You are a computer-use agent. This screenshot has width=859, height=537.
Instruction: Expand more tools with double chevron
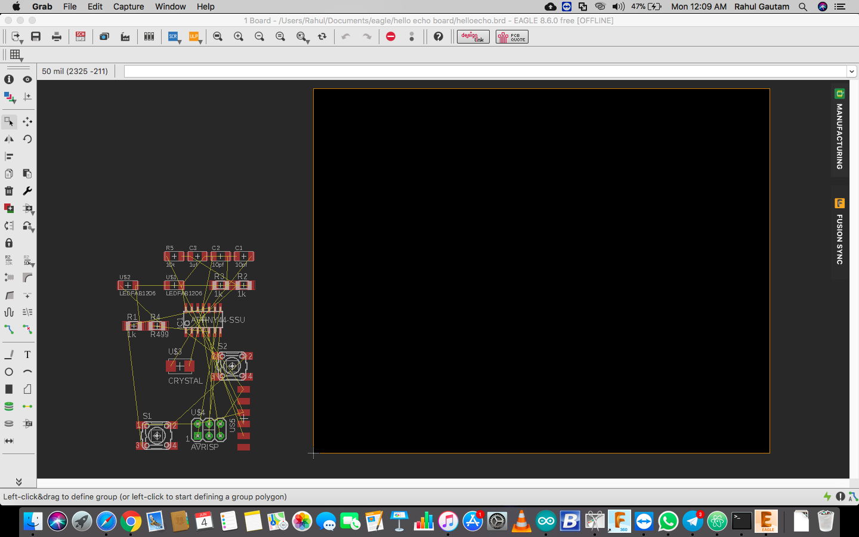tap(18, 482)
